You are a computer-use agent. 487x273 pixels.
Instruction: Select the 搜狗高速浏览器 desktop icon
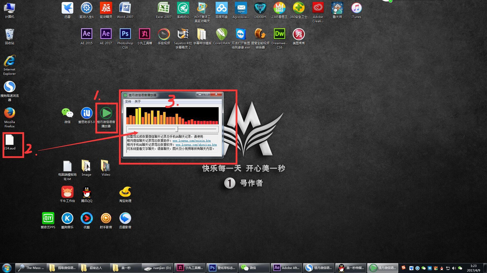[10, 91]
